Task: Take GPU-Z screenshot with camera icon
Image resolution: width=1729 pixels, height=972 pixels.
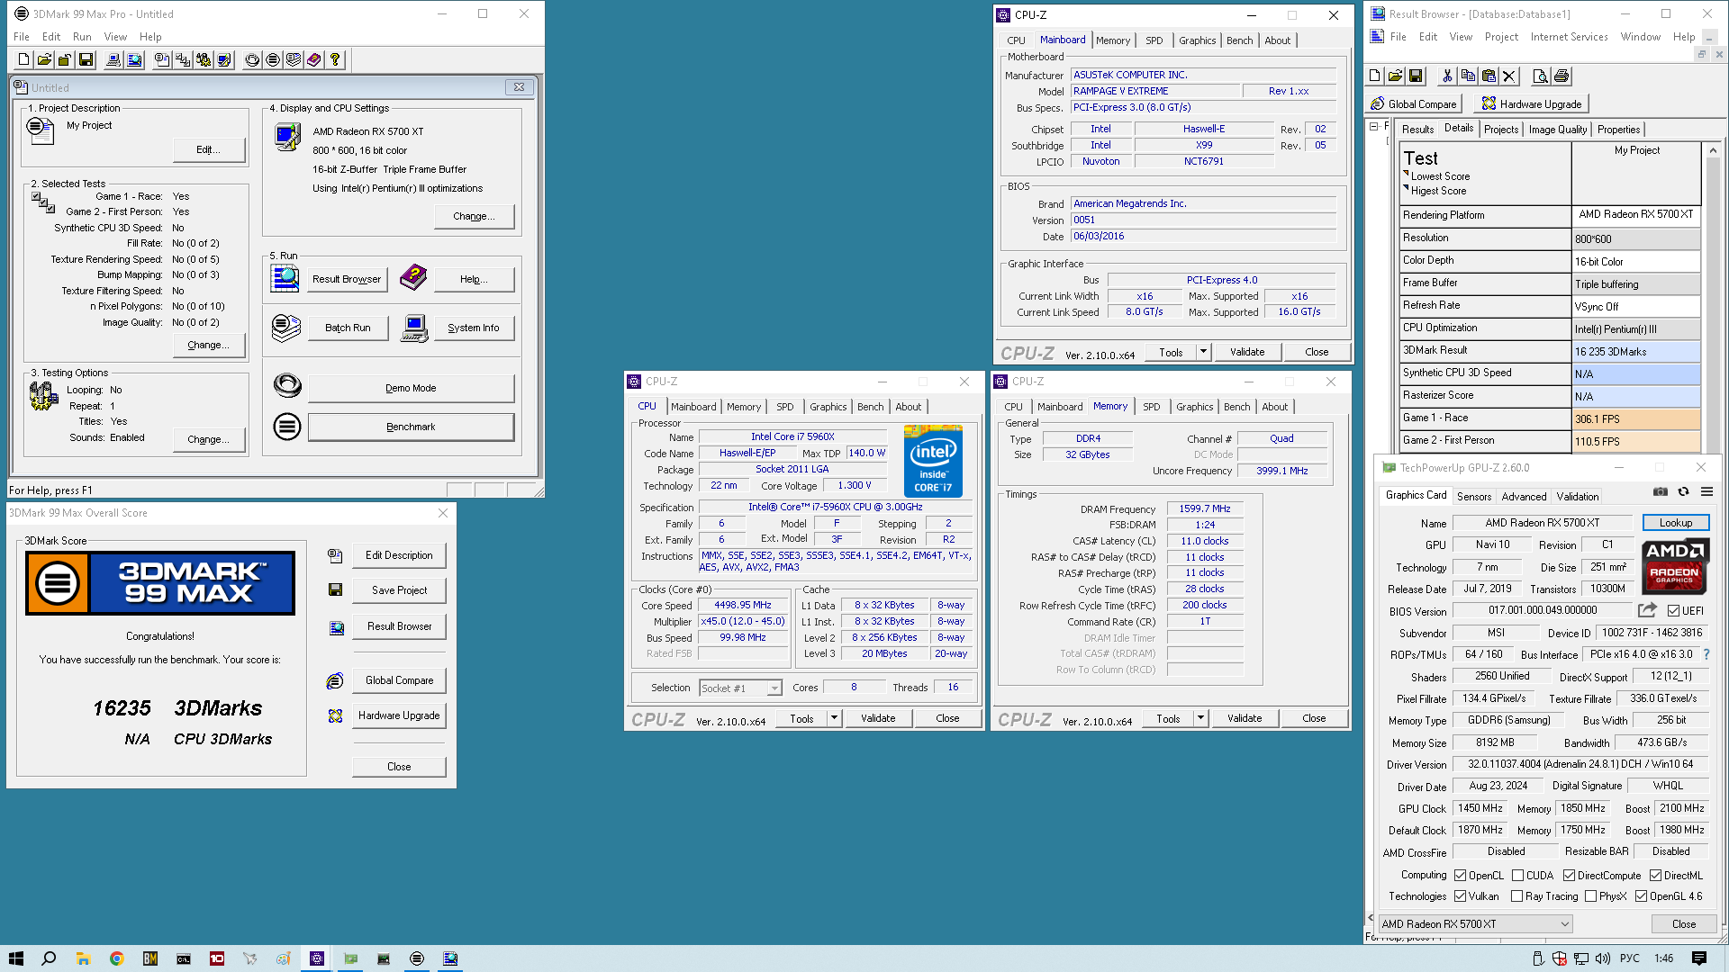Action: coord(1661,492)
